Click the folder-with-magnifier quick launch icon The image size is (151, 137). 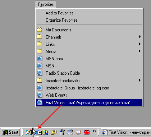coord(45,132)
